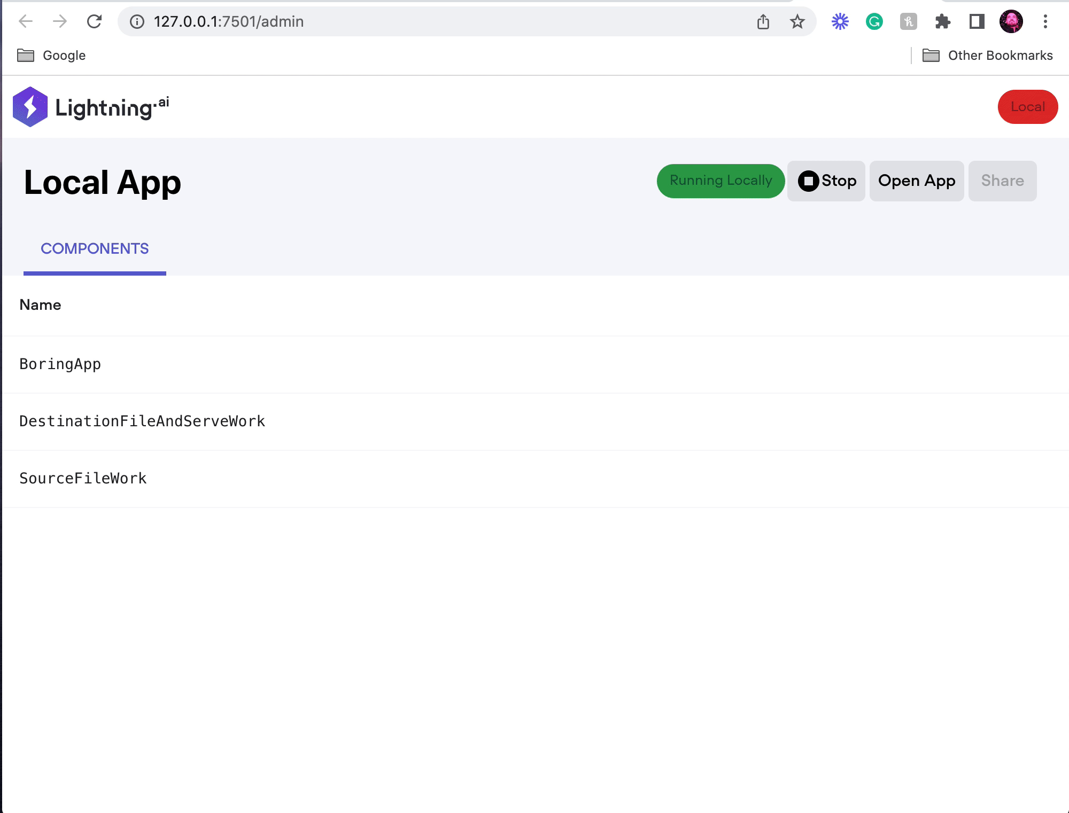Switch to the COMPONENTS tab
The height and width of the screenshot is (813, 1069).
[95, 249]
